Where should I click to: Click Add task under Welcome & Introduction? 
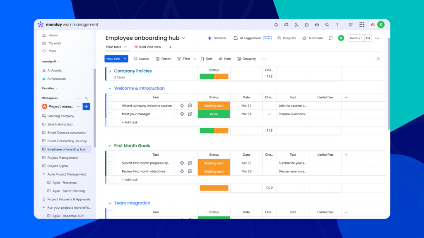[x=130, y=122]
